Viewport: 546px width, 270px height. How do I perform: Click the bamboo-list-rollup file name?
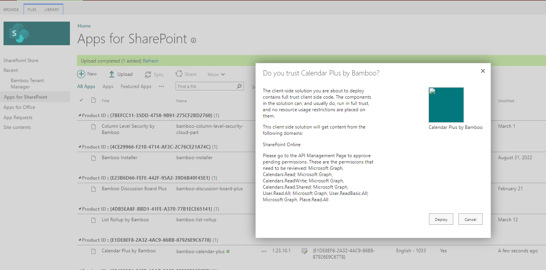point(196,220)
